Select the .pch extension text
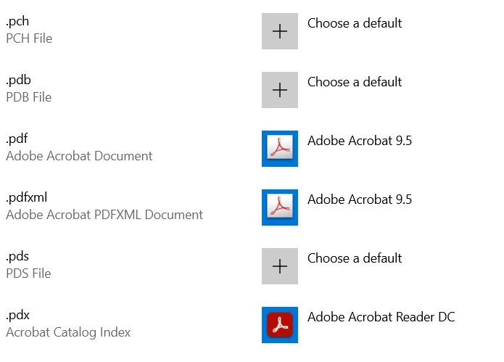This screenshot has width=504, height=362. click(x=17, y=22)
